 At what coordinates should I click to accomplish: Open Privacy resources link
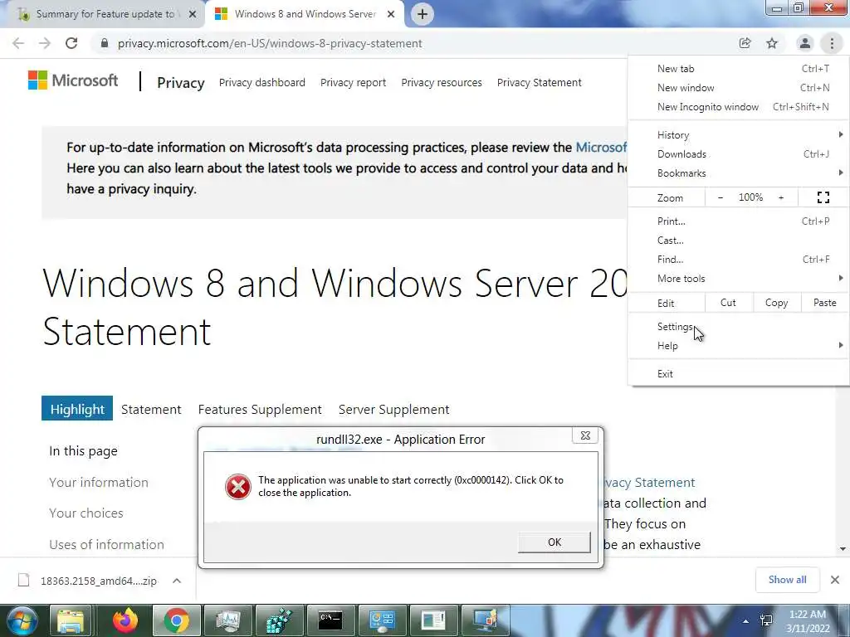442,83
